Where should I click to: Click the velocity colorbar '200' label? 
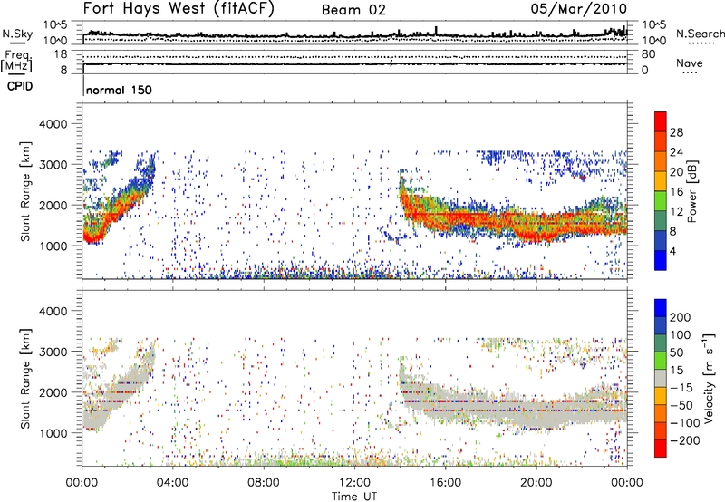(681, 317)
